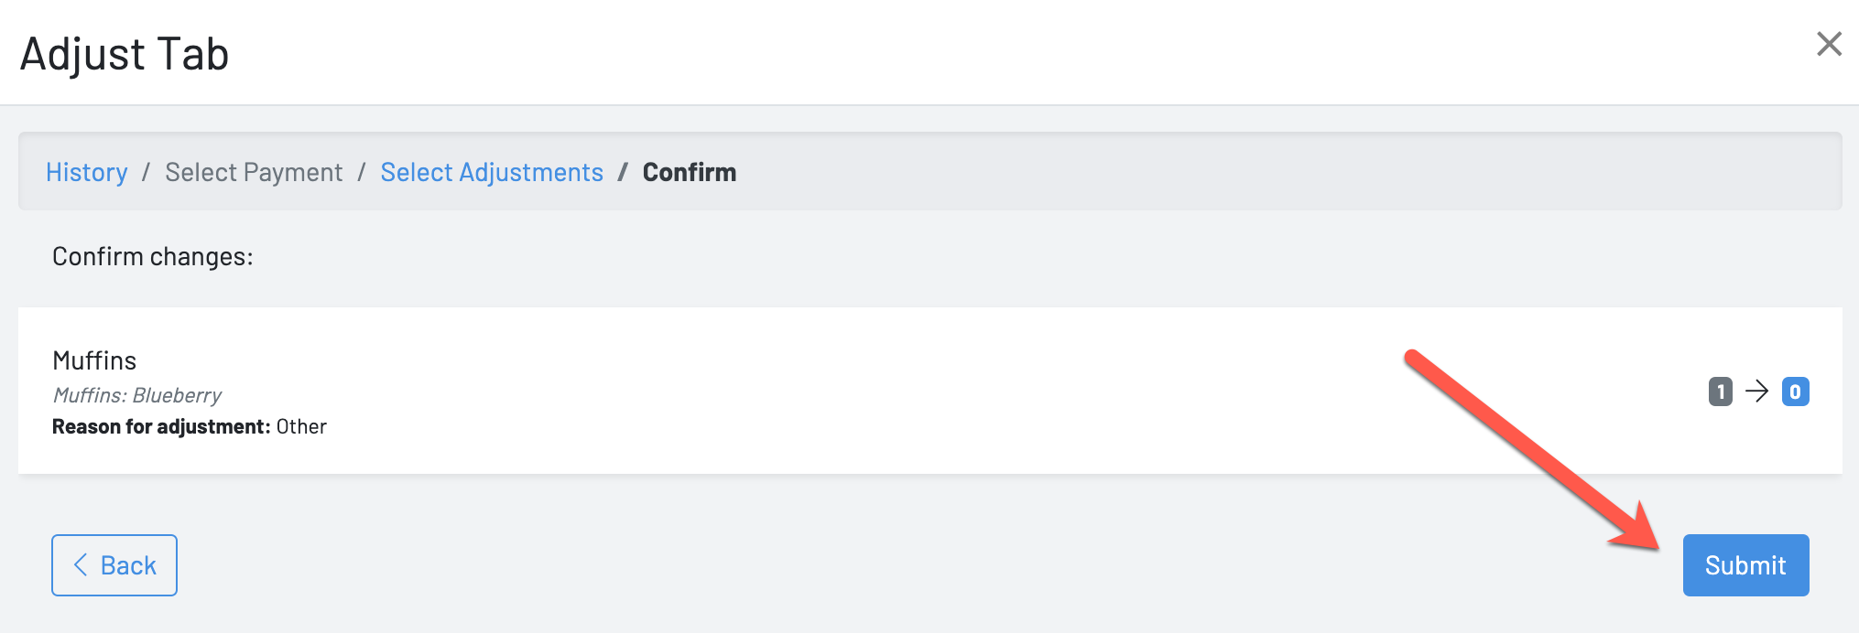The image size is (1859, 633).
Task: Return to the Select Adjustments step
Action: pyautogui.click(x=492, y=172)
